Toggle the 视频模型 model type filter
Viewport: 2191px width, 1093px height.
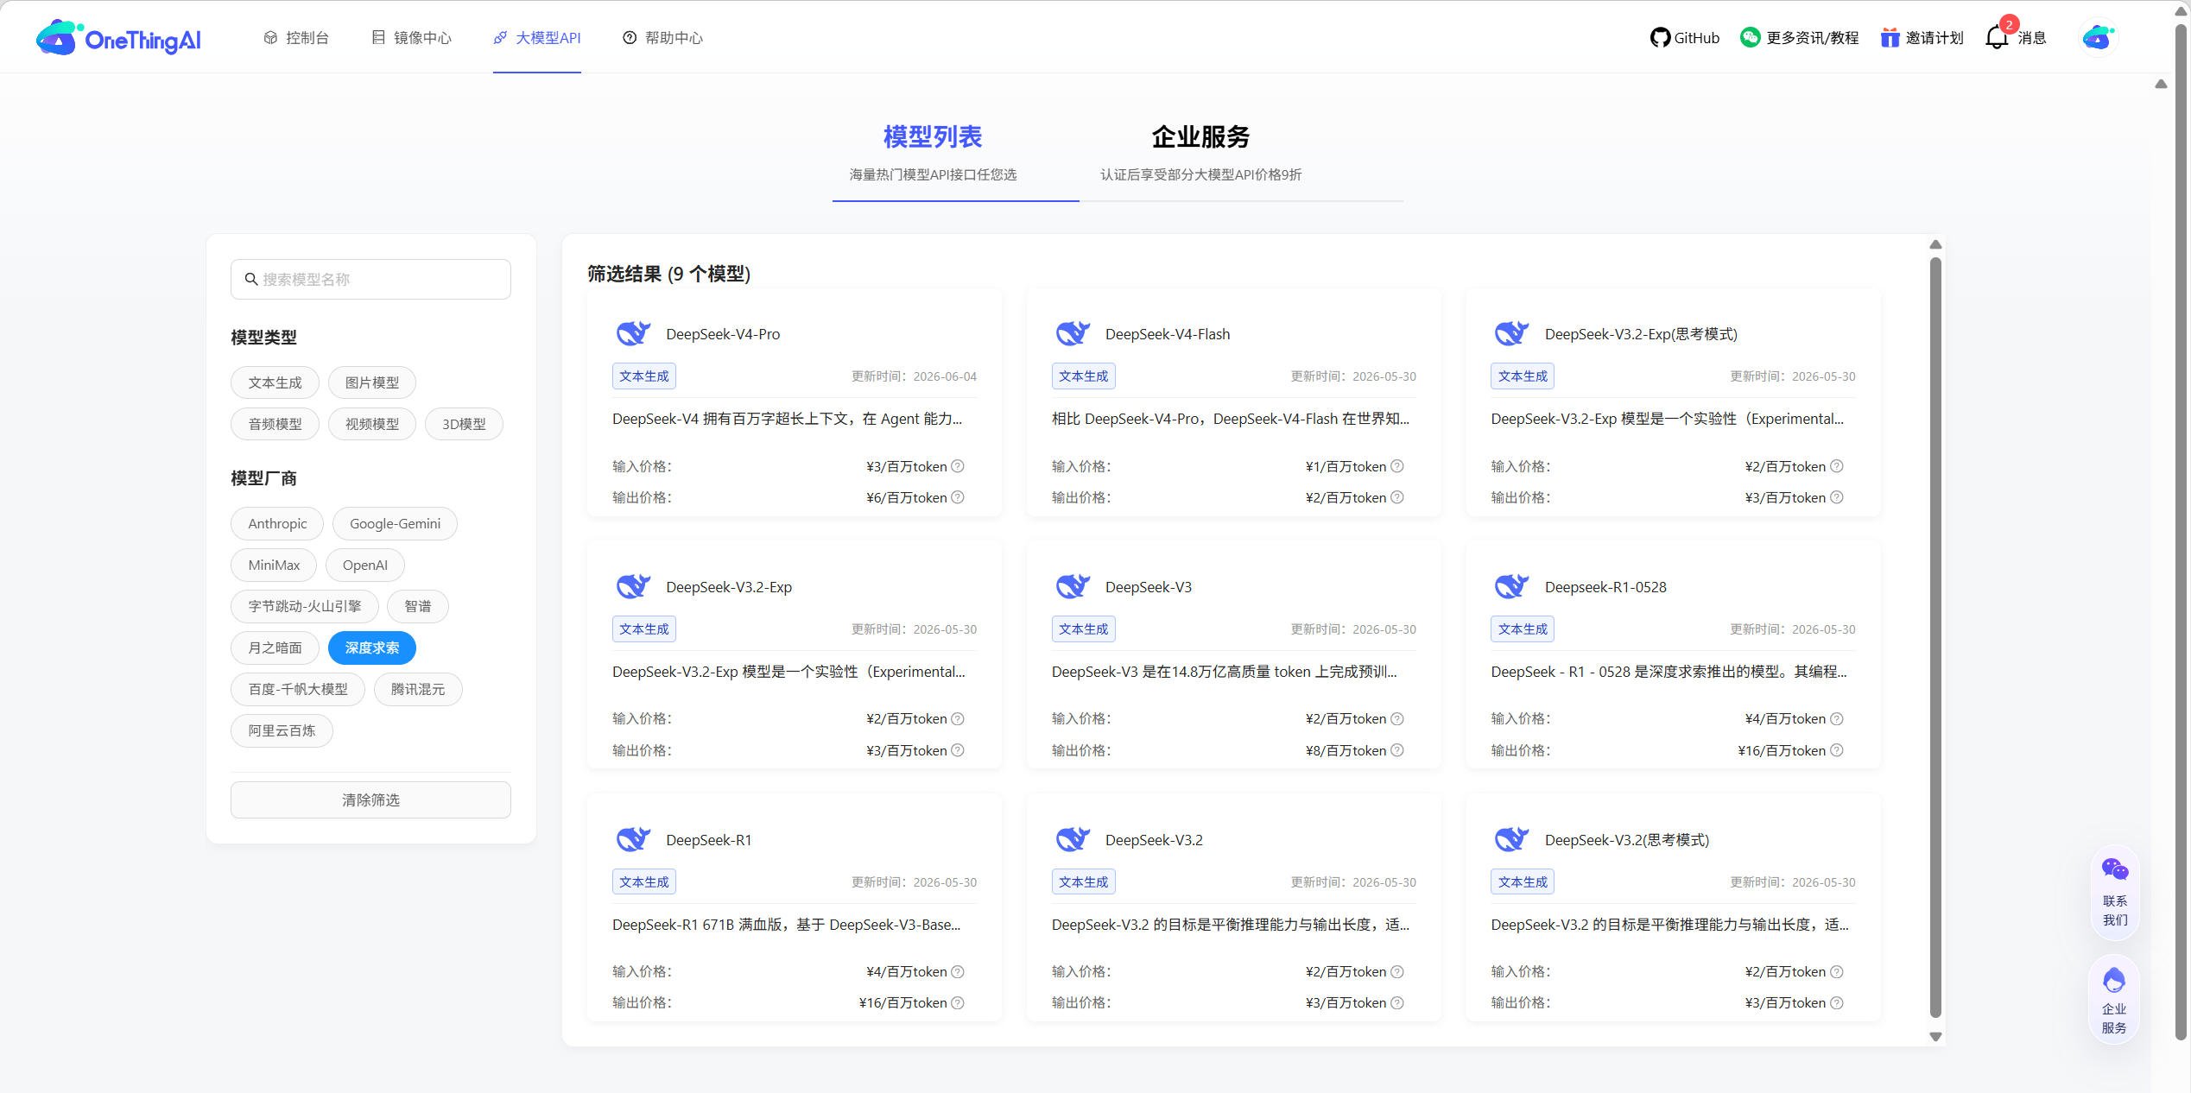(372, 424)
